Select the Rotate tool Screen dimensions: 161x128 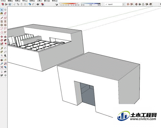click(x=2, y=40)
